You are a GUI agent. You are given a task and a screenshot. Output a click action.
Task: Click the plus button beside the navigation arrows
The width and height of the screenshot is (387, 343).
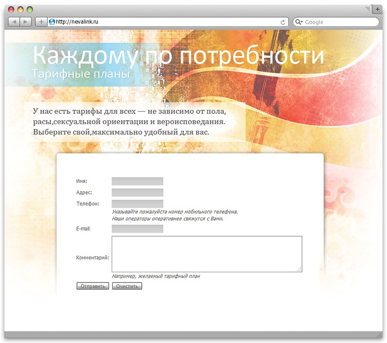[x=40, y=21]
